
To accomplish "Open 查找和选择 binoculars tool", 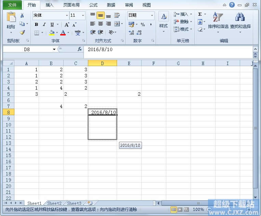I will tap(240, 20).
